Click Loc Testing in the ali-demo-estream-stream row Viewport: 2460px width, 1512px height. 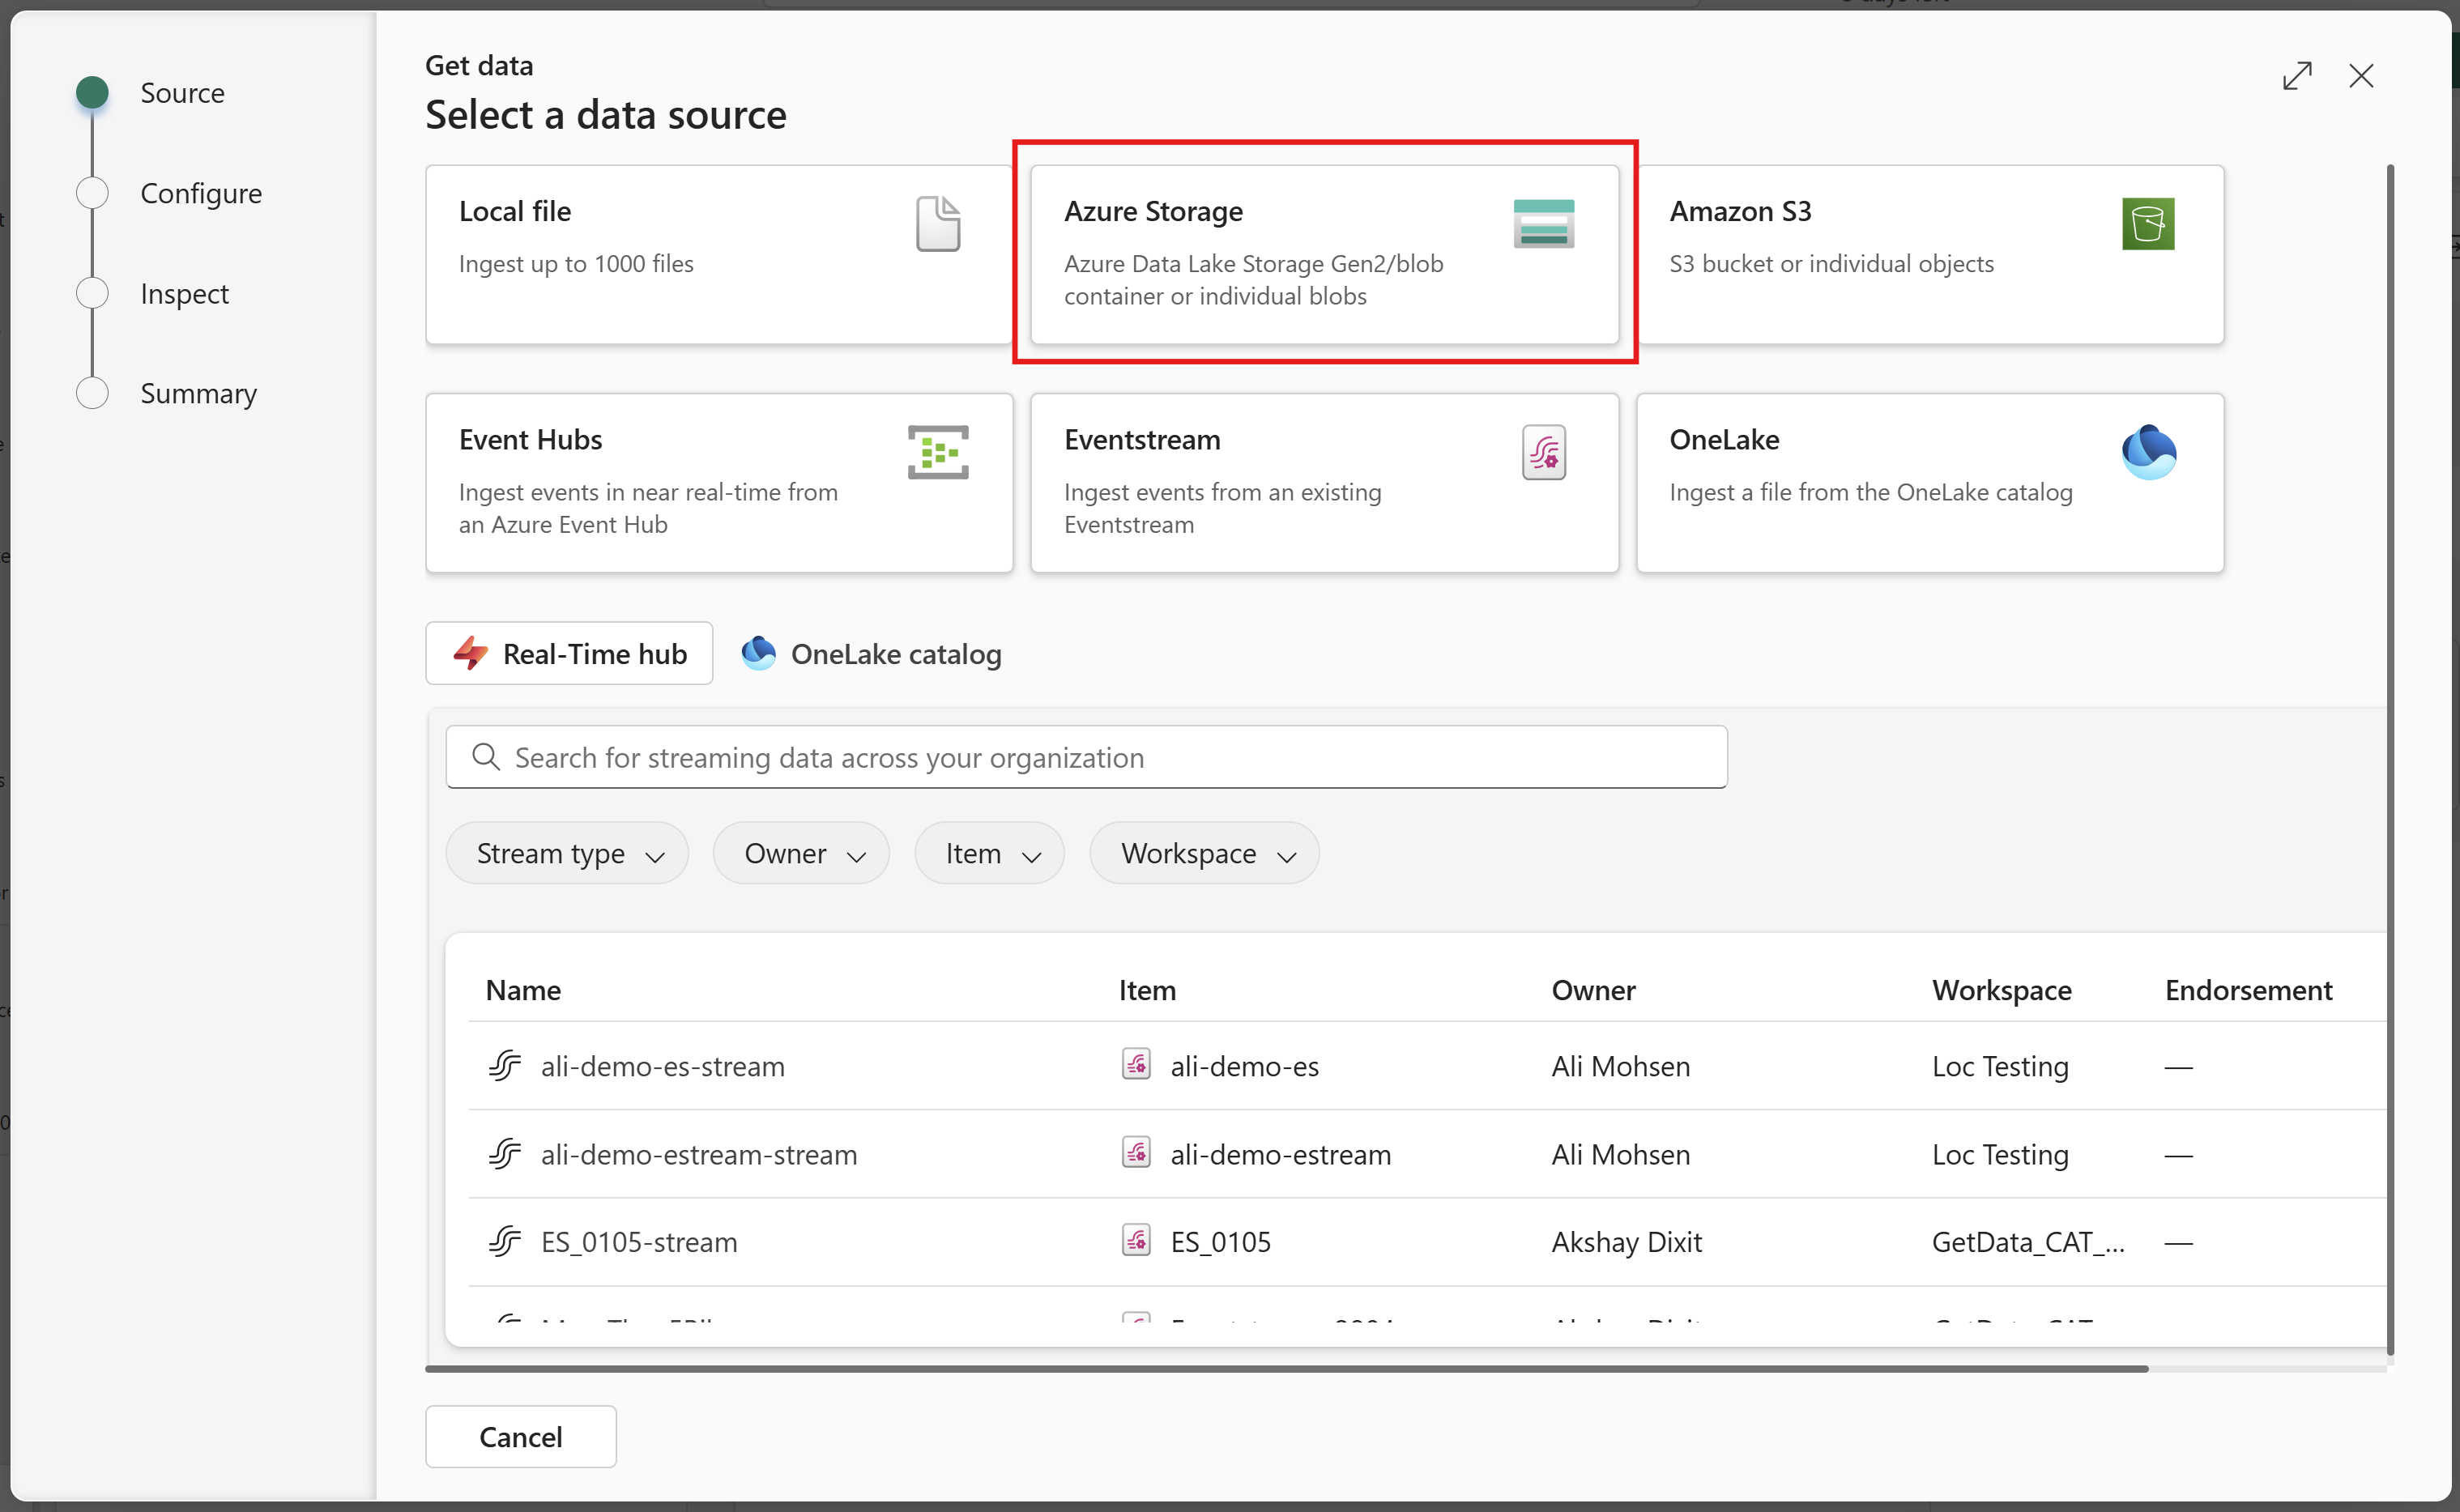[2000, 1154]
